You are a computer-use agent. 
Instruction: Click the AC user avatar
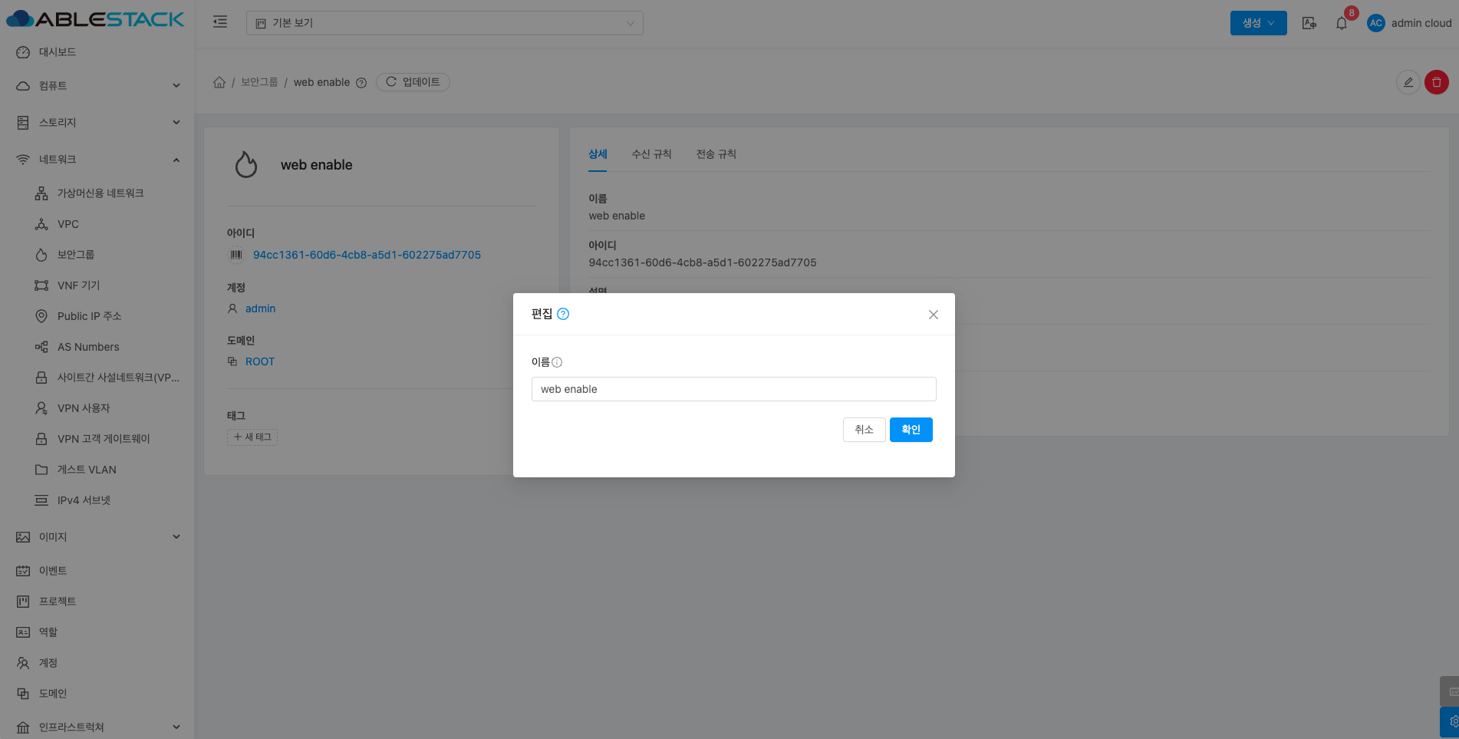(x=1376, y=23)
